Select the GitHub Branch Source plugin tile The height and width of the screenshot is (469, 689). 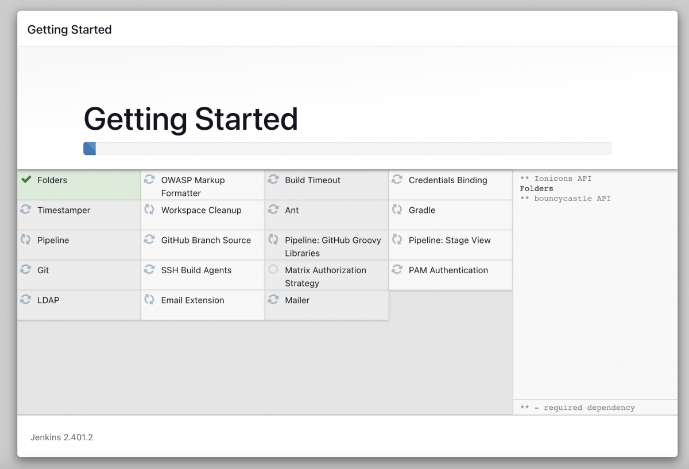click(x=203, y=245)
